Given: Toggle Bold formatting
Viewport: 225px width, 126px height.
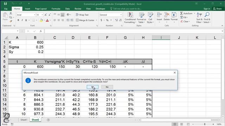Looking at the screenshot, I should (x=18, y=20).
